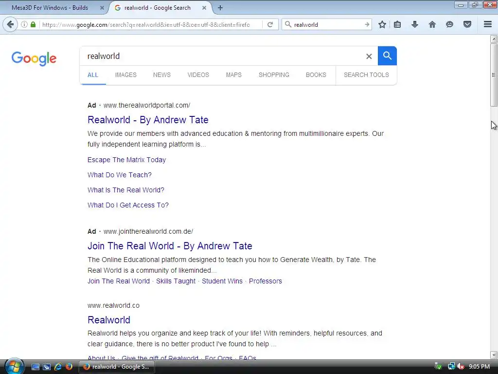Viewport: 498px width, 374px height.
Task: Launch Firefox from quick launch
Action: point(69,367)
